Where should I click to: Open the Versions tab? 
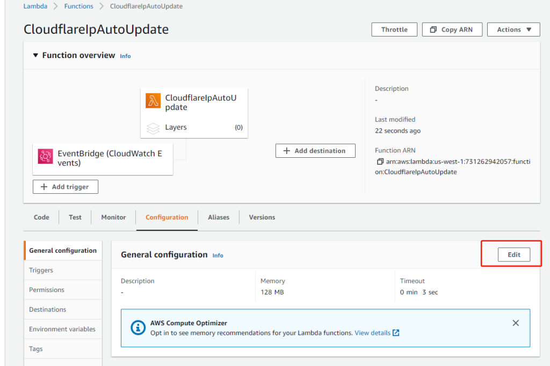pos(262,217)
